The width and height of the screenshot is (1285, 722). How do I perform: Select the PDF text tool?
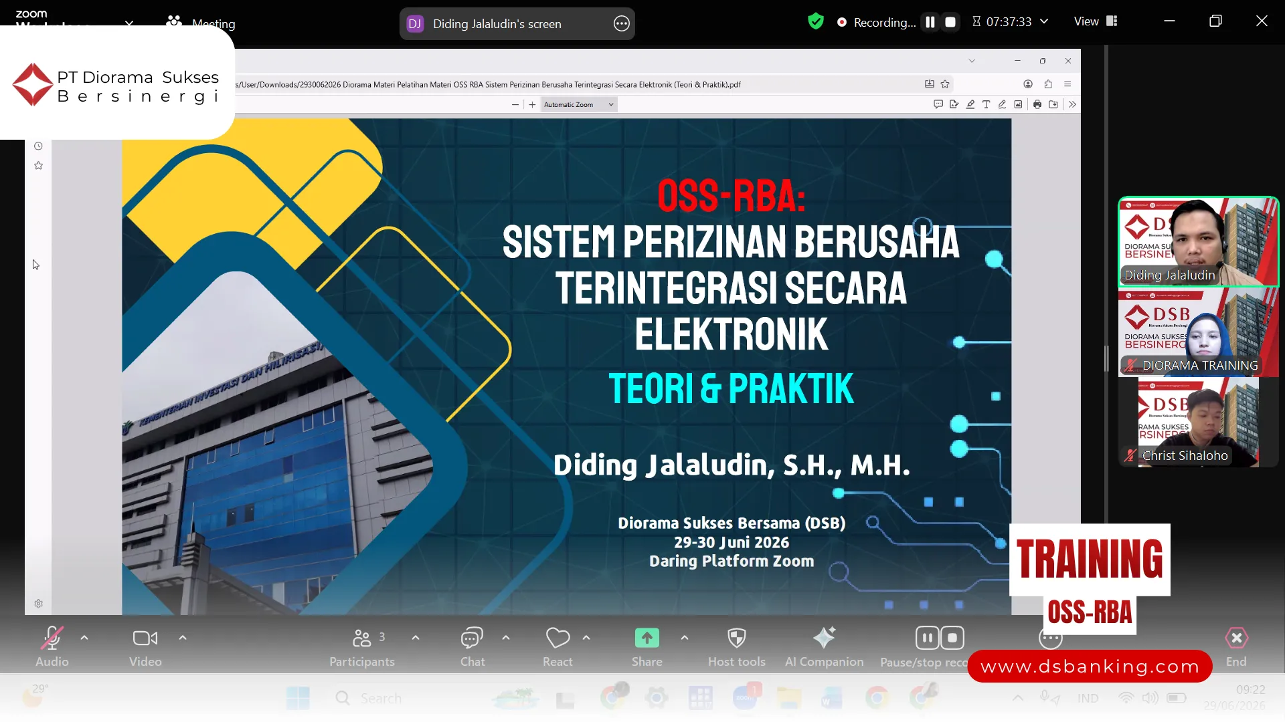click(986, 105)
